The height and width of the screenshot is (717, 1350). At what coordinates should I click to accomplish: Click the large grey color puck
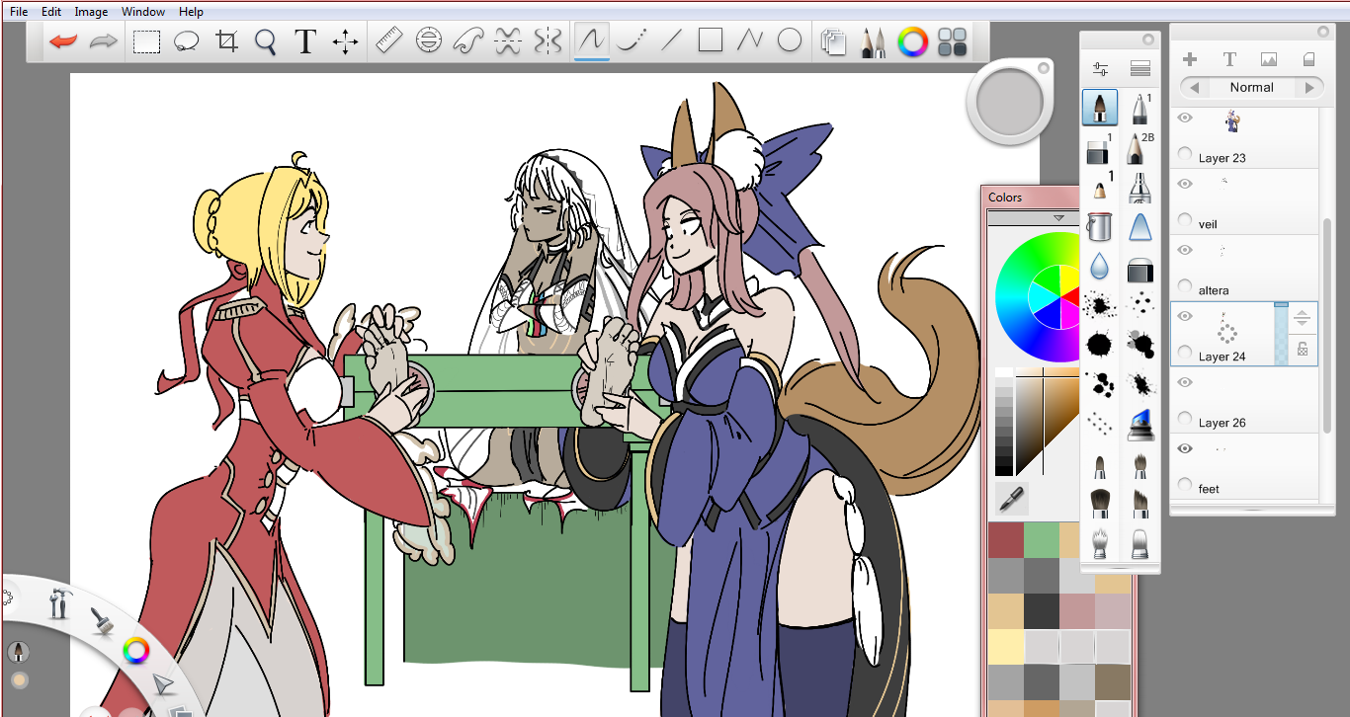coord(1010,102)
